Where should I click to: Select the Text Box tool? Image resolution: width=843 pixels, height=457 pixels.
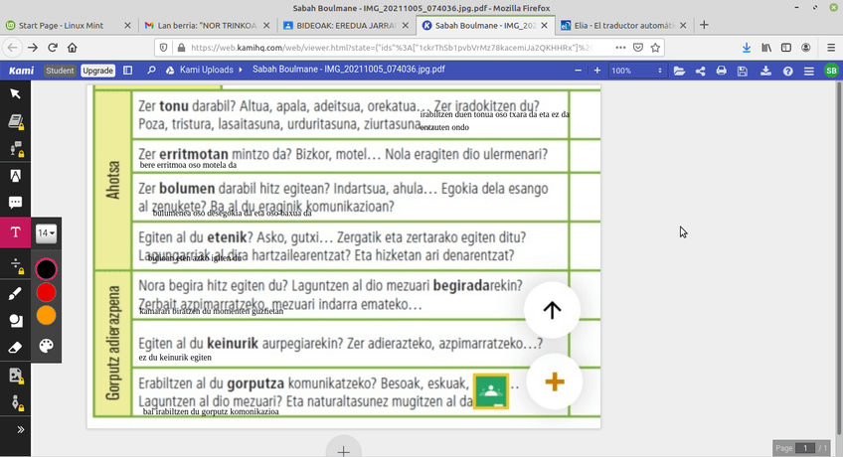15,232
